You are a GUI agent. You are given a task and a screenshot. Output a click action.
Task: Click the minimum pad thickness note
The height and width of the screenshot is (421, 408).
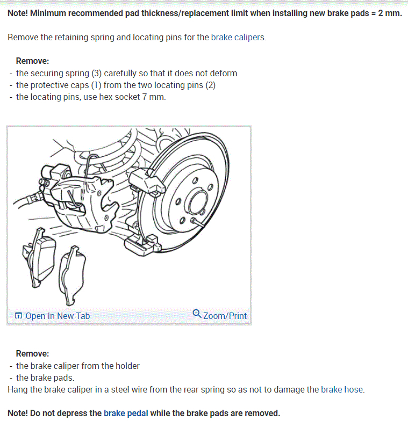[205, 13]
